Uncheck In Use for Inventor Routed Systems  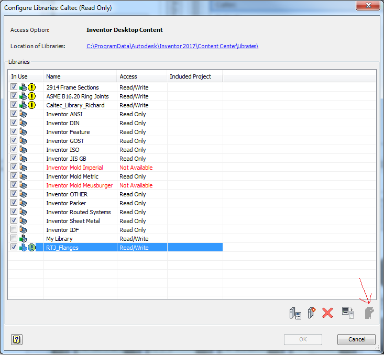pos(14,212)
